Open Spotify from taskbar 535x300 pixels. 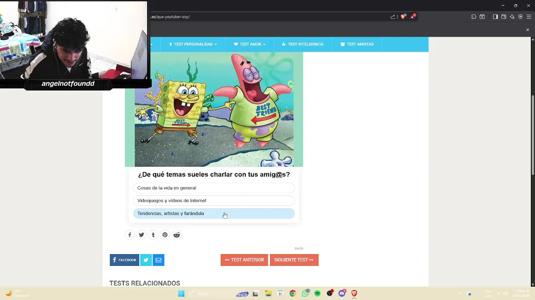317,294
